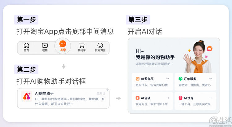Viewport: 232px width, 127px height.
Task: Click the AI购物助手 logo icon
Action: tap(27, 96)
